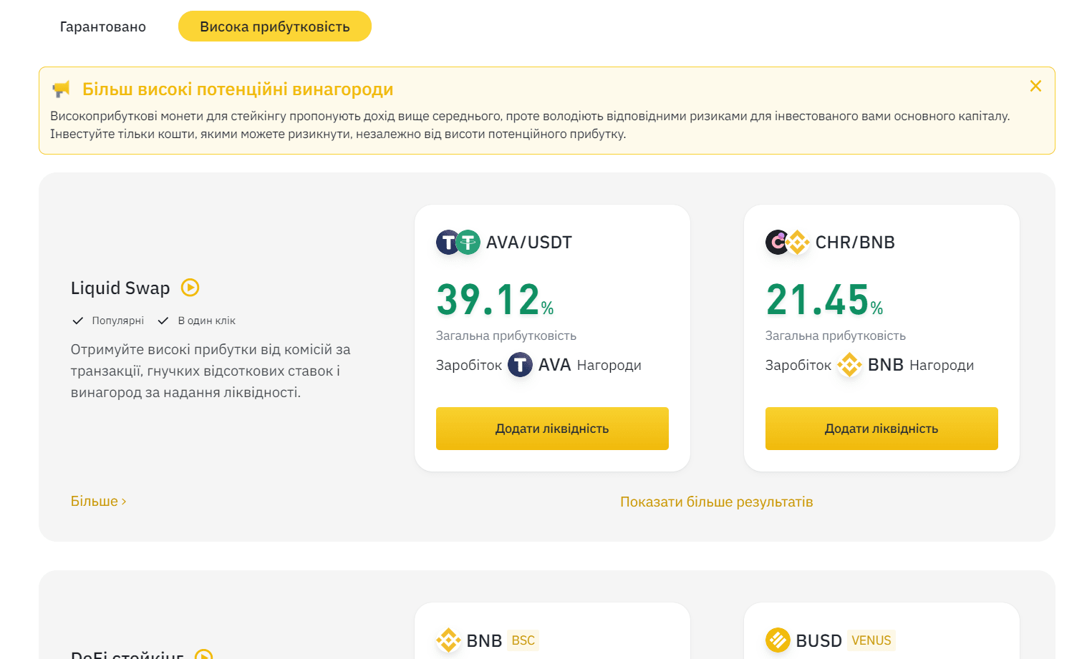Click the CHR/BNB pair coin icons

(788, 242)
